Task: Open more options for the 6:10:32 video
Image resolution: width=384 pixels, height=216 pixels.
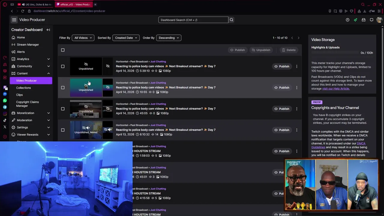Action: 297,130
